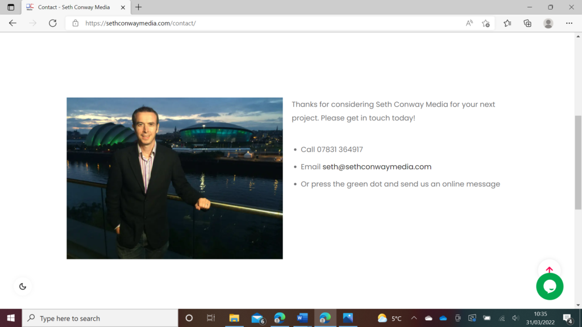Close the Contact - Seth Conway Media tab
The height and width of the screenshot is (327, 582).
pyautogui.click(x=123, y=7)
